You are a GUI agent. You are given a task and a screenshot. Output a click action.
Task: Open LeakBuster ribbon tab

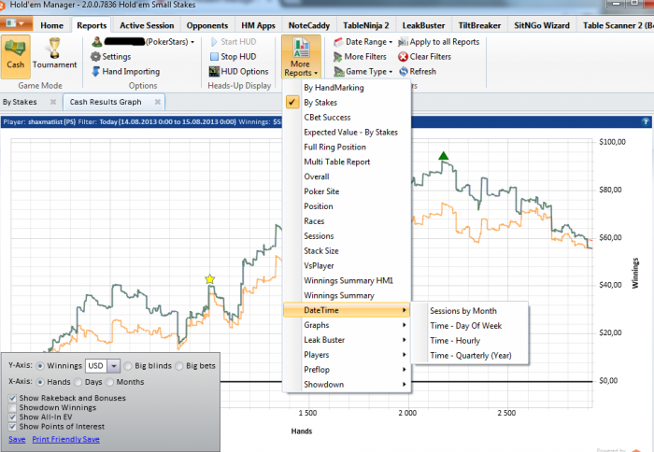(x=423, y=25)
